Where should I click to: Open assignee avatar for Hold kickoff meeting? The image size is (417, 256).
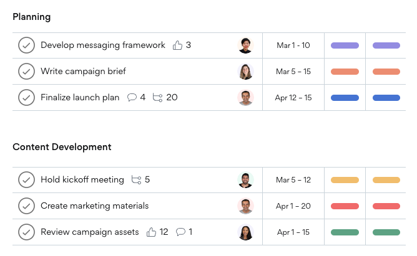[x=245, y=180]
